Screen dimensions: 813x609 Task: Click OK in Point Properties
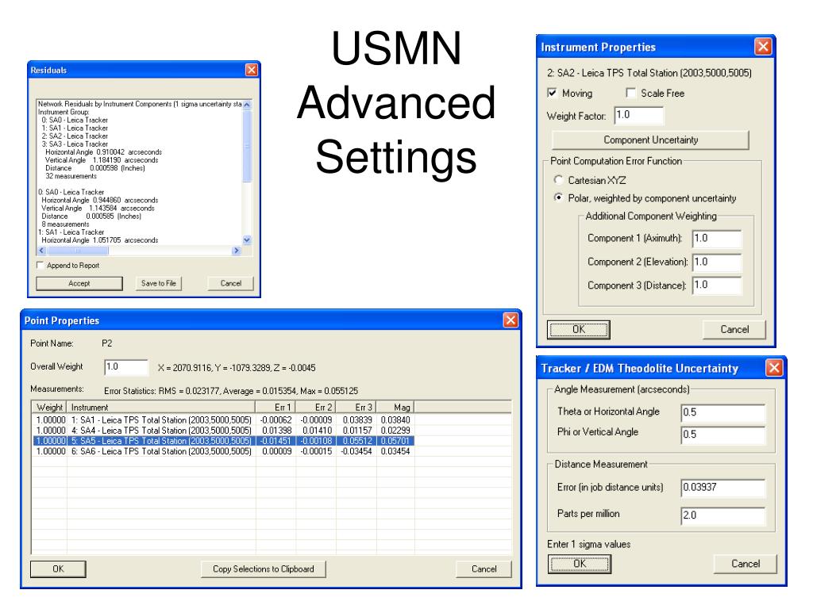coord(58,569)
